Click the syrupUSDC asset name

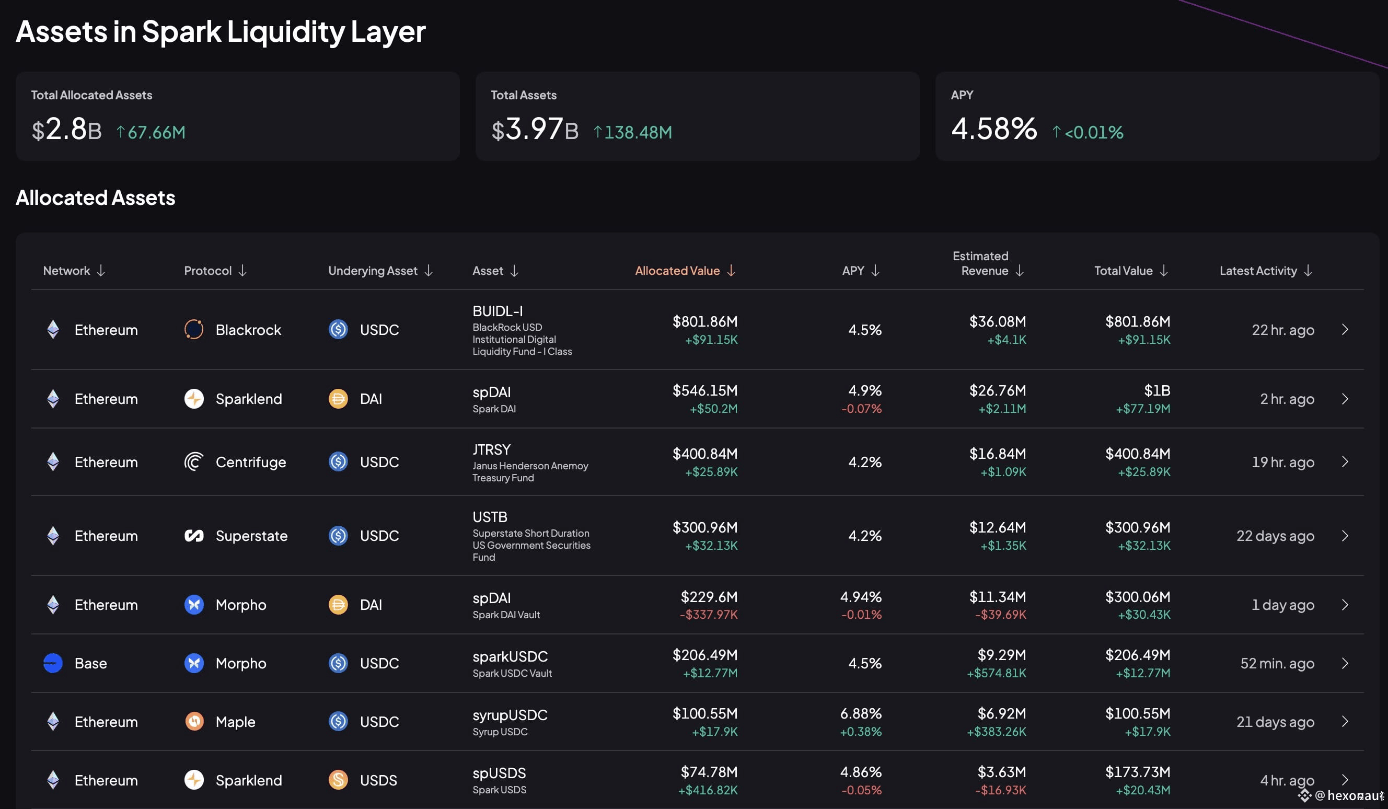point(510,715)
